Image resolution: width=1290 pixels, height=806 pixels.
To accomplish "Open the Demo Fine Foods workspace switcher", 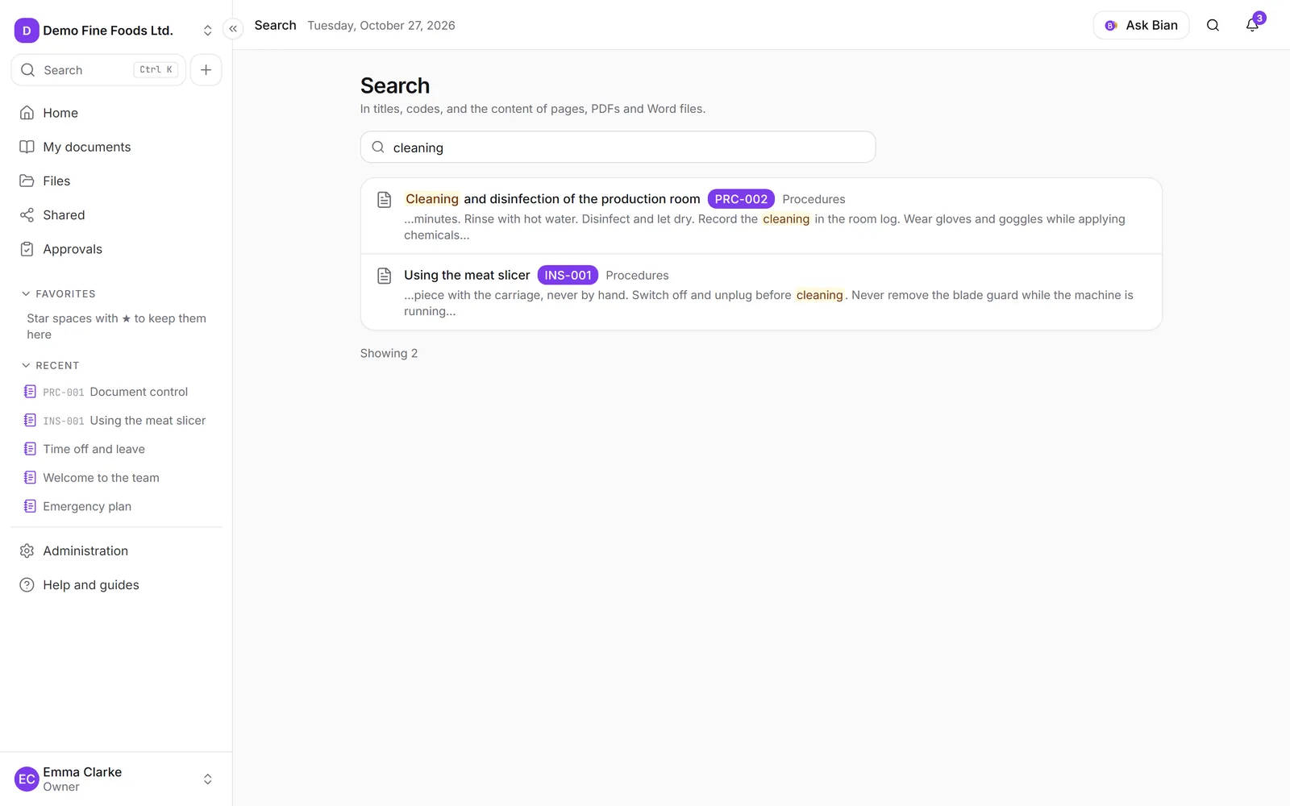I will pyautogui.click(x=116, y=31).
